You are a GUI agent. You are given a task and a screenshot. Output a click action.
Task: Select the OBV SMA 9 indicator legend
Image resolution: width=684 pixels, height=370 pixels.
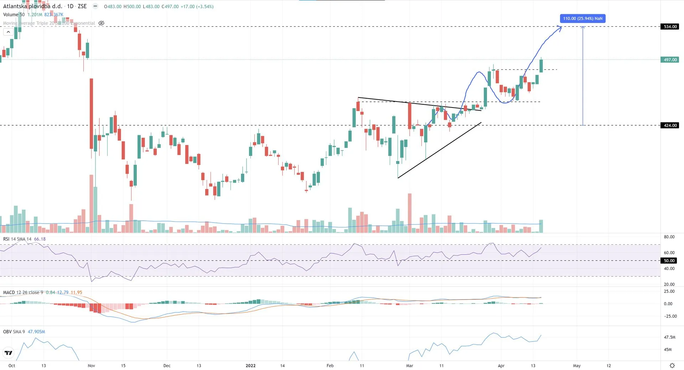14,332
